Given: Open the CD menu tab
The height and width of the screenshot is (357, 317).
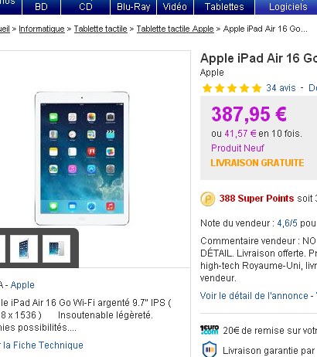Looking at the screenshot, I should coord(86,7).
